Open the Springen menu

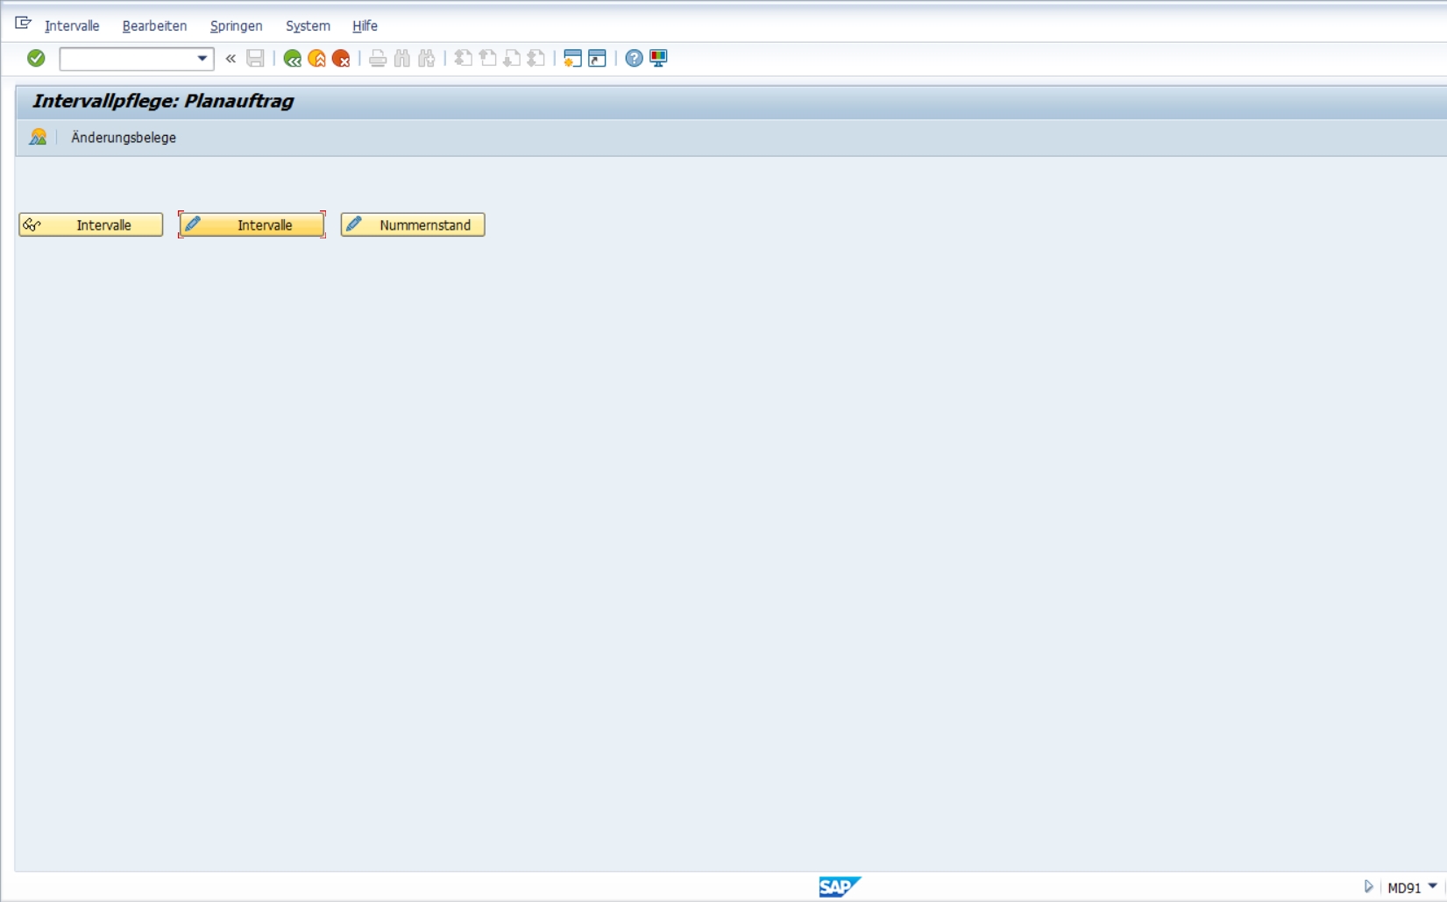click(236, 26)
